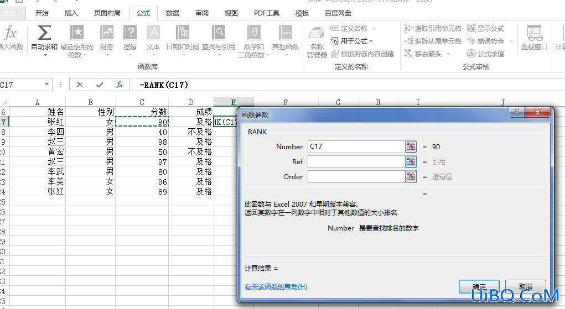Collapse dialog using Ref field range icon

tap(411, 162)
